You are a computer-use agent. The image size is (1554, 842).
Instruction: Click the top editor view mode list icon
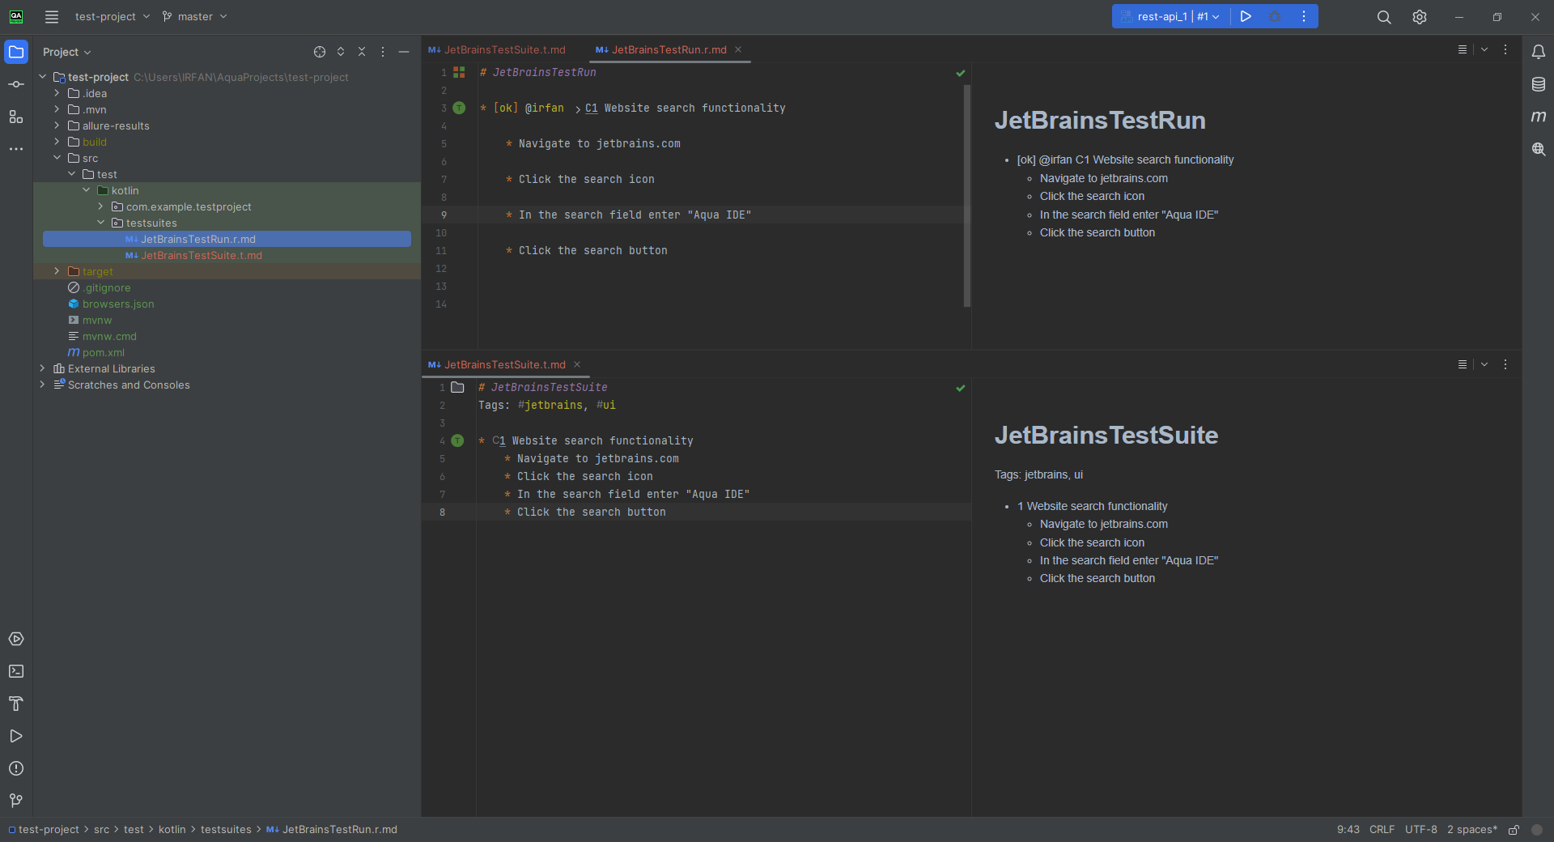(1463, 49)
